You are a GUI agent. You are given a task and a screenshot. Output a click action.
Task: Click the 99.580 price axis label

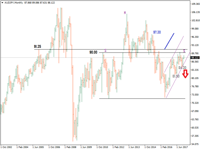tap(195, 28)
